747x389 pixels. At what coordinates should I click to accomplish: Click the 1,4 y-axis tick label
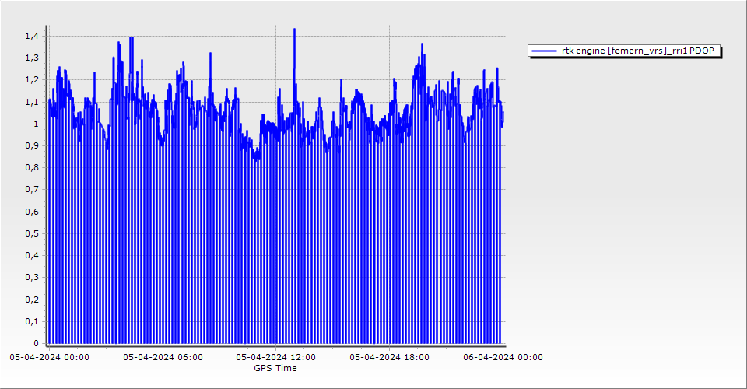[31, 36]
